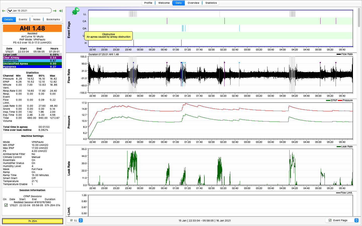
Task: Open the Overview tab
Action: point(193,3)
